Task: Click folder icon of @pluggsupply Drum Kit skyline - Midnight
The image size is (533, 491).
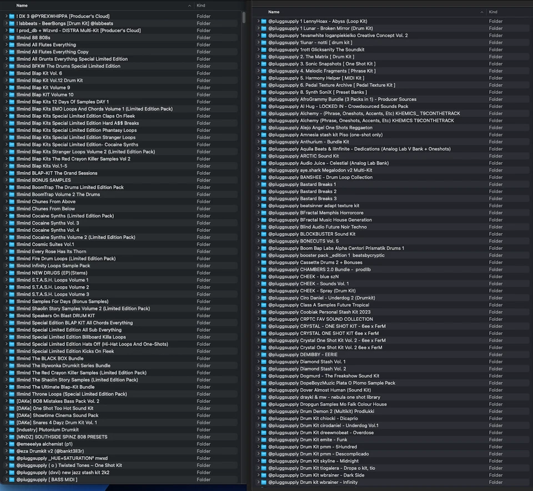Action: tap(264, 461)
